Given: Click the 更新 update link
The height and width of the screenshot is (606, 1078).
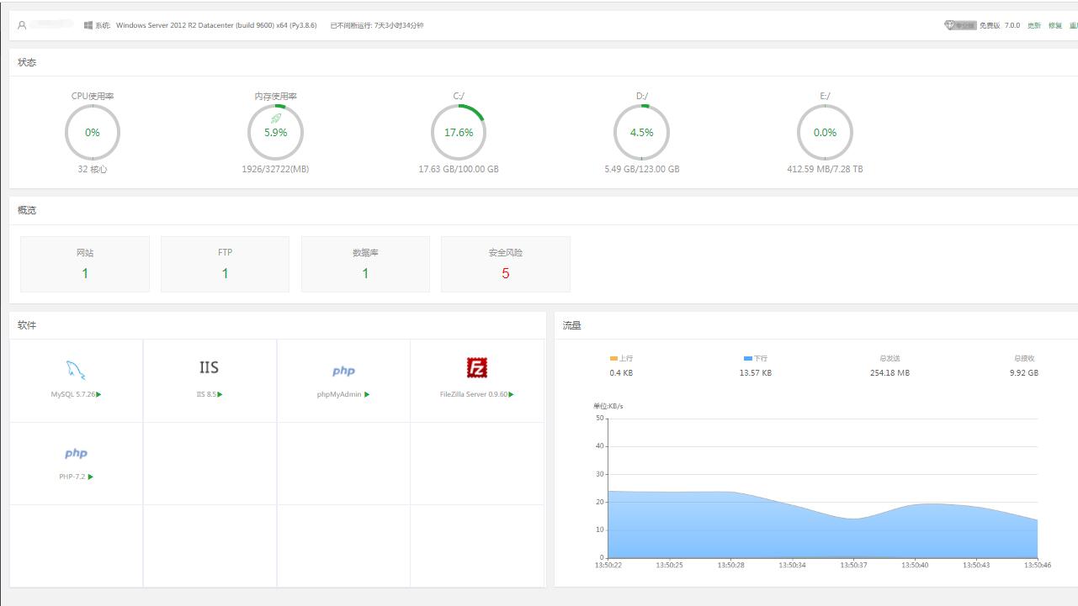Looking at the screenshot, I should click(x=1034, y=25).
